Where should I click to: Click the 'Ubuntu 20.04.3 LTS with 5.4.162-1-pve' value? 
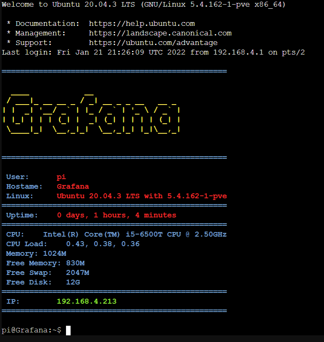142,196
